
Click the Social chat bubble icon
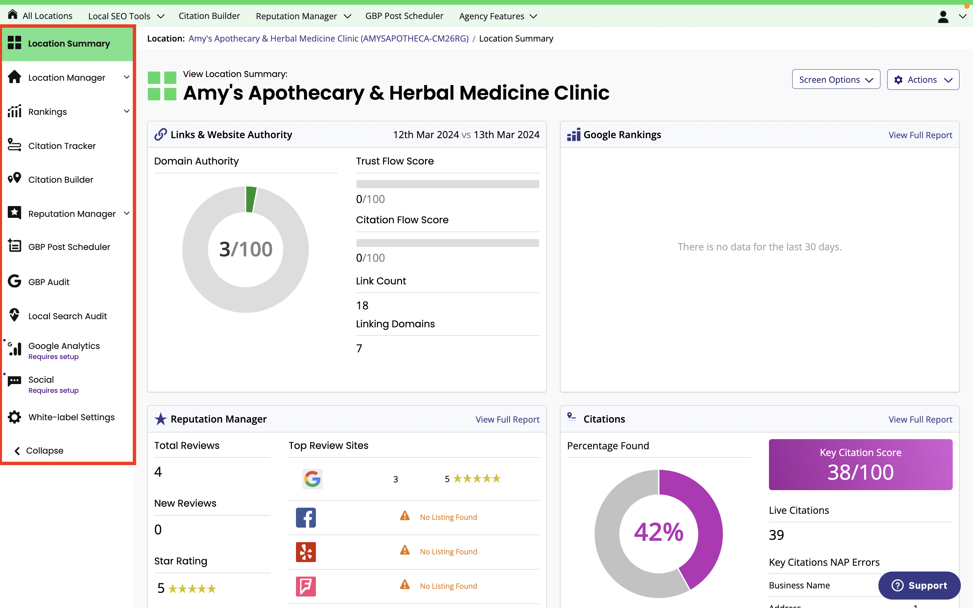tap(15, 381)
